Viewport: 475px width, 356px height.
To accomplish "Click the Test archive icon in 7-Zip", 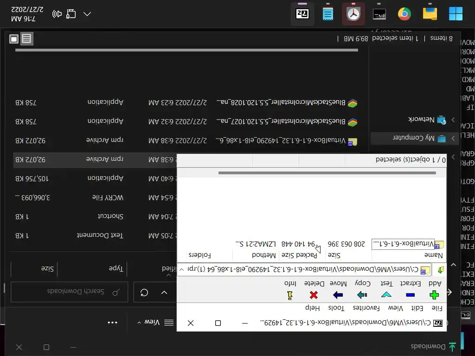I will click(386, 294).
